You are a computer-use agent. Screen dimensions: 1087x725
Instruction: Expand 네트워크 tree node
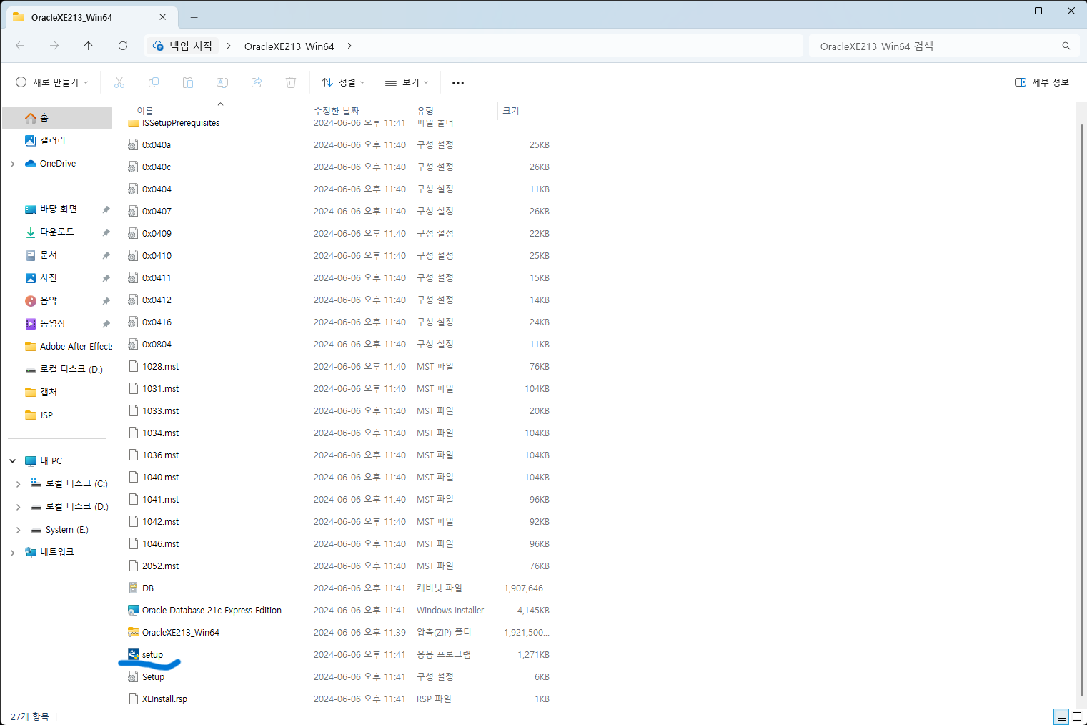(x=12, y=553)
